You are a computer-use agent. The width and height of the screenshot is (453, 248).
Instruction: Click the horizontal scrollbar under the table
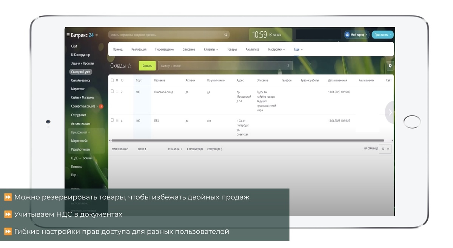(248, 140)
